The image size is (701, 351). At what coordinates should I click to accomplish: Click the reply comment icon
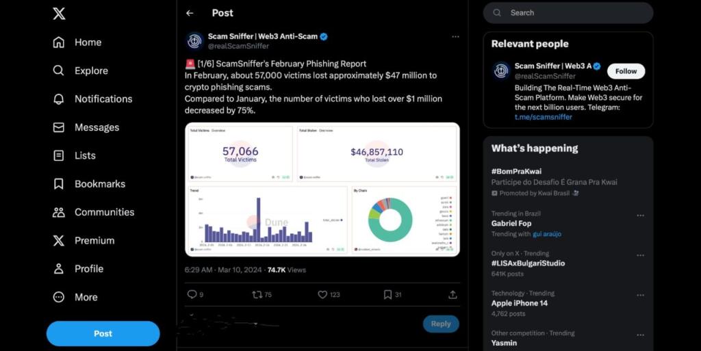pyautogui.click(x=192, y=294)
